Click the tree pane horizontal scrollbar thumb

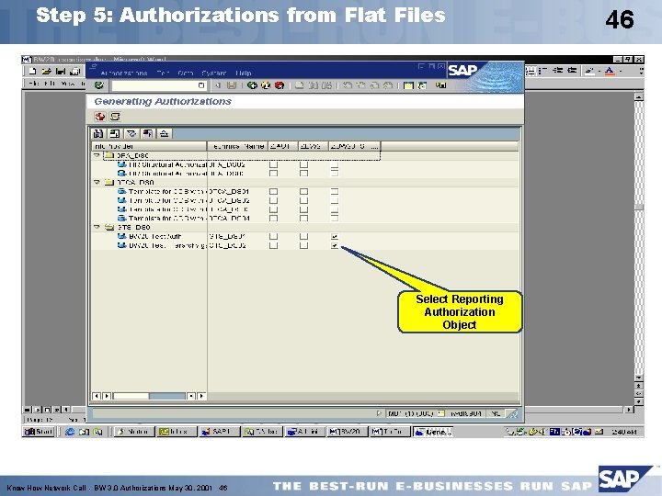tap(131, 396)
